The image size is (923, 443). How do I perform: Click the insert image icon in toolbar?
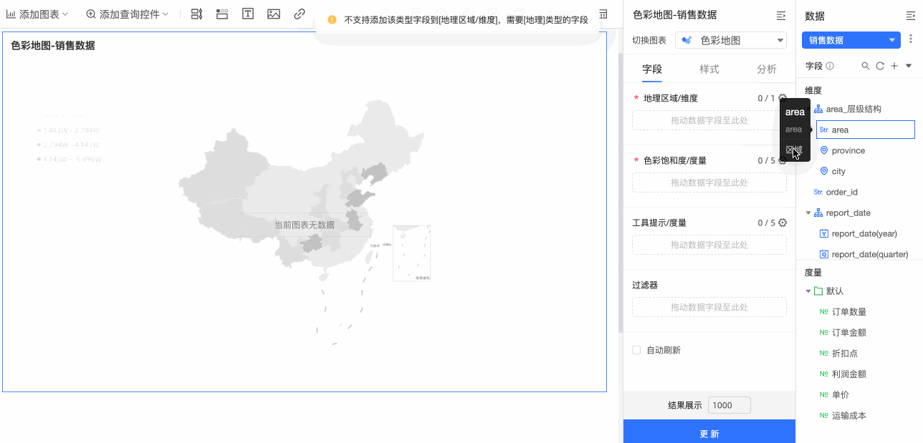click(x=274, y=14)
